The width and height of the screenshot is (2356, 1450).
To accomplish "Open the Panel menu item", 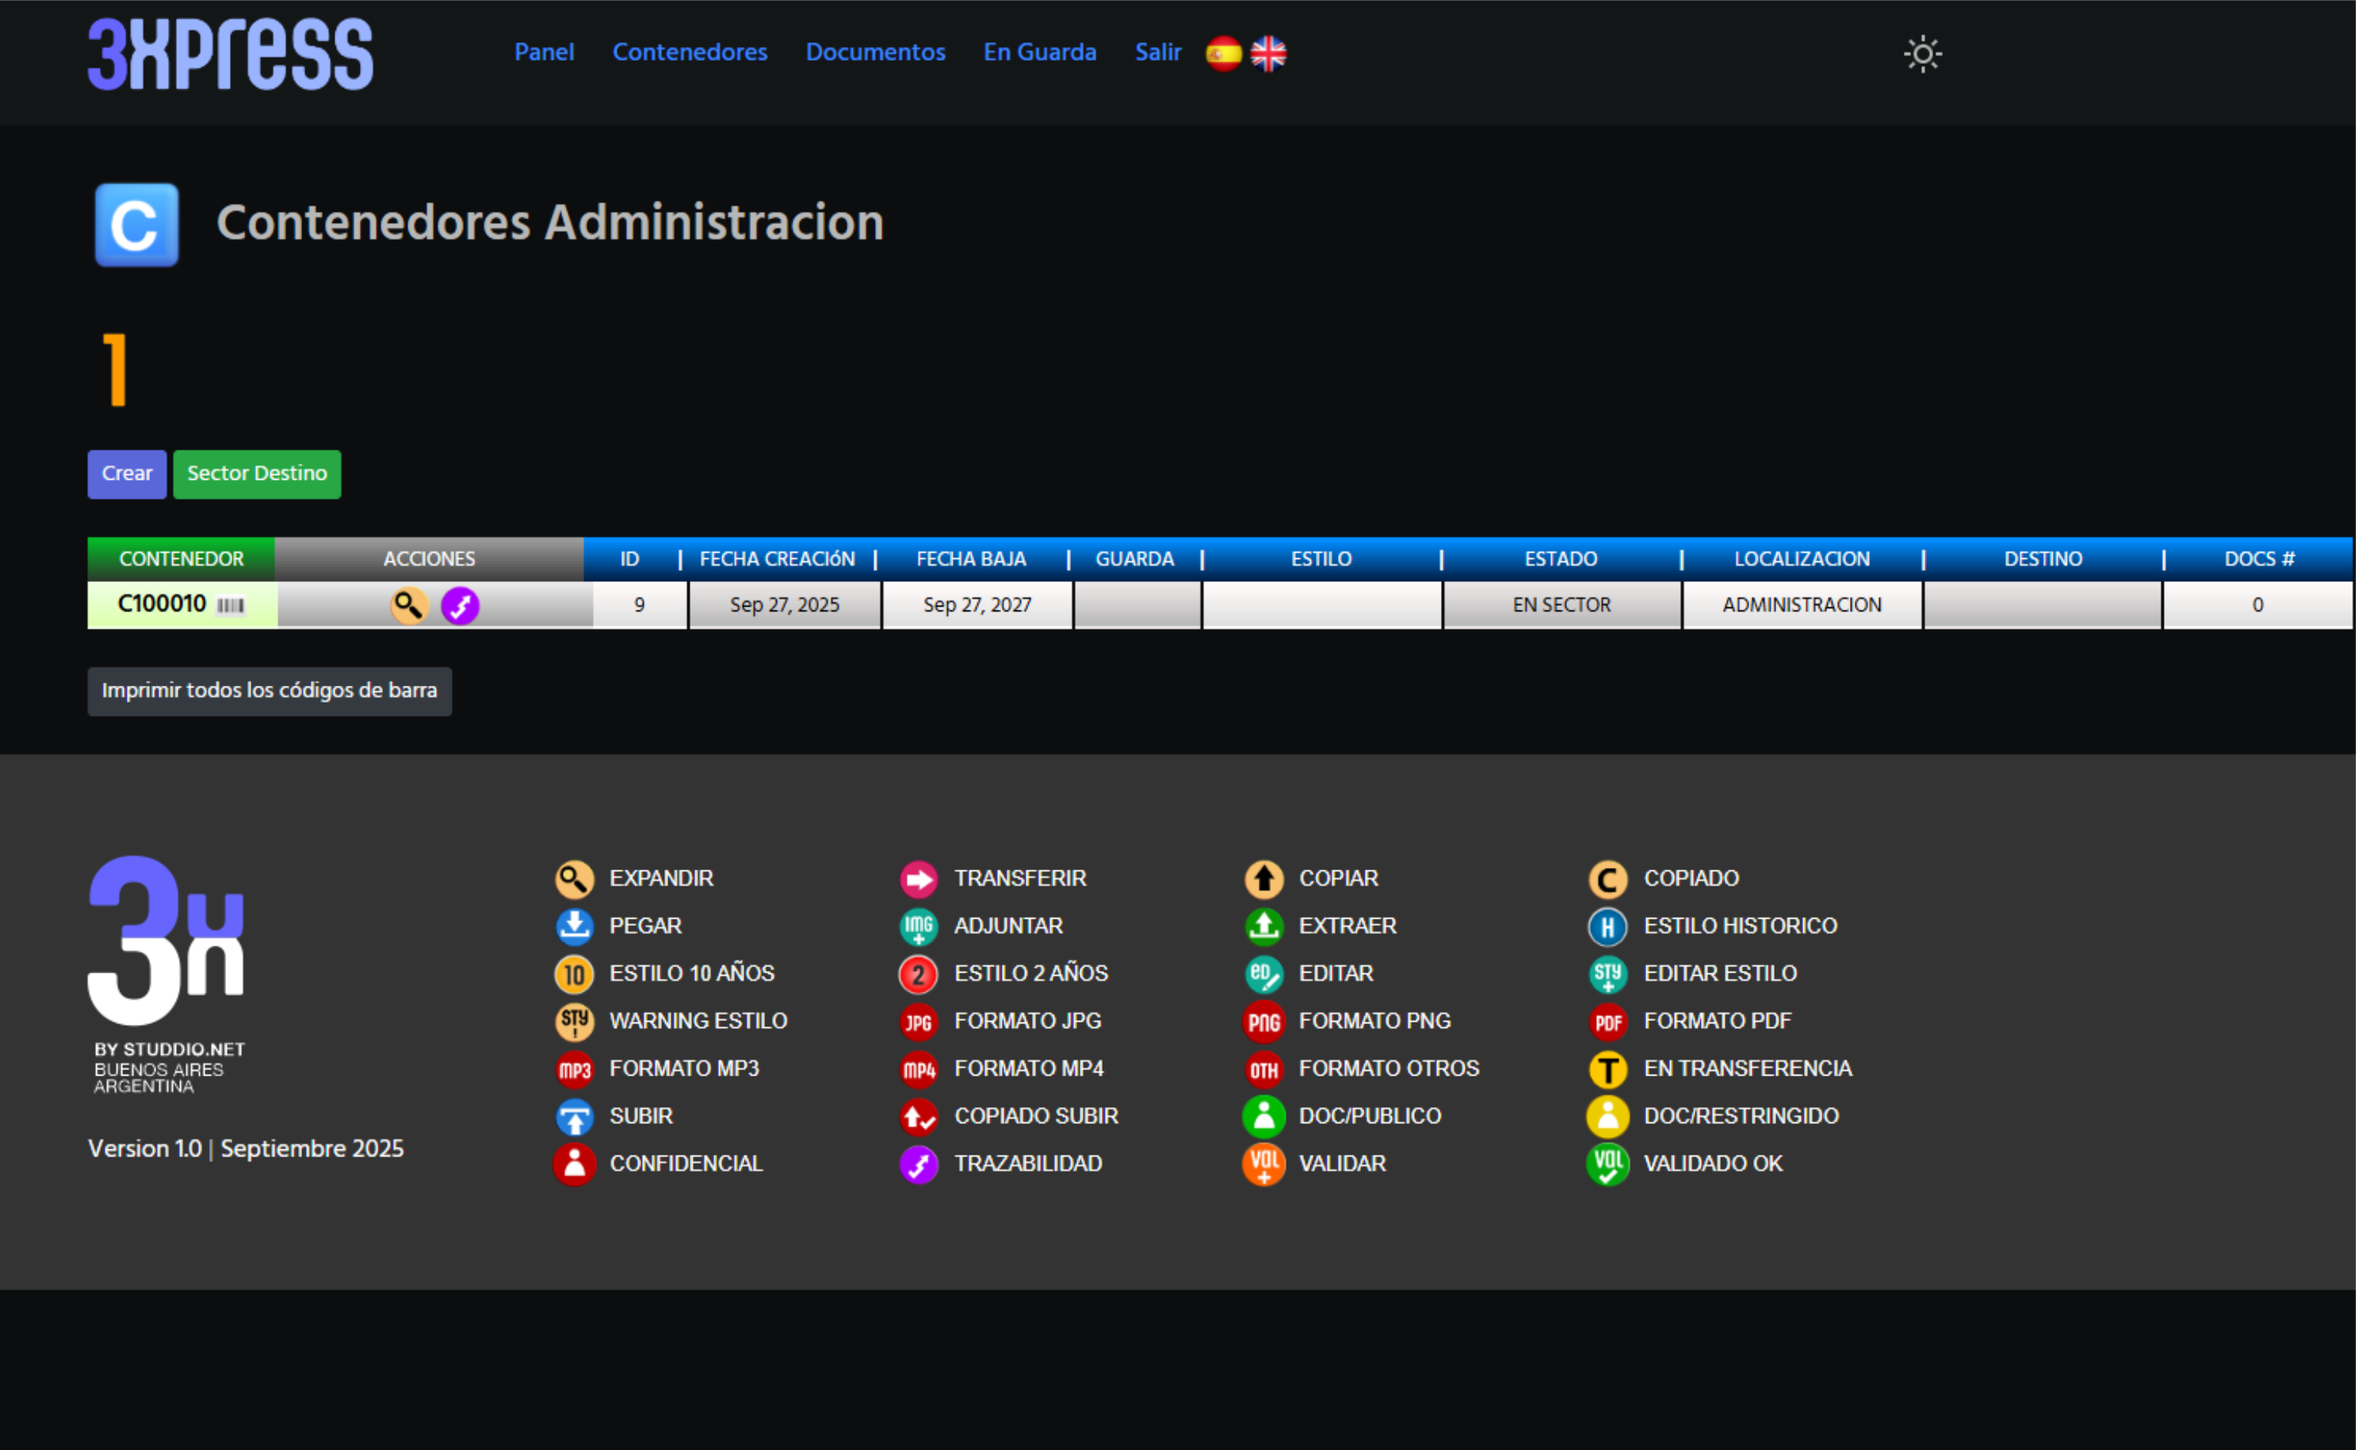I will tap(544, 52).
